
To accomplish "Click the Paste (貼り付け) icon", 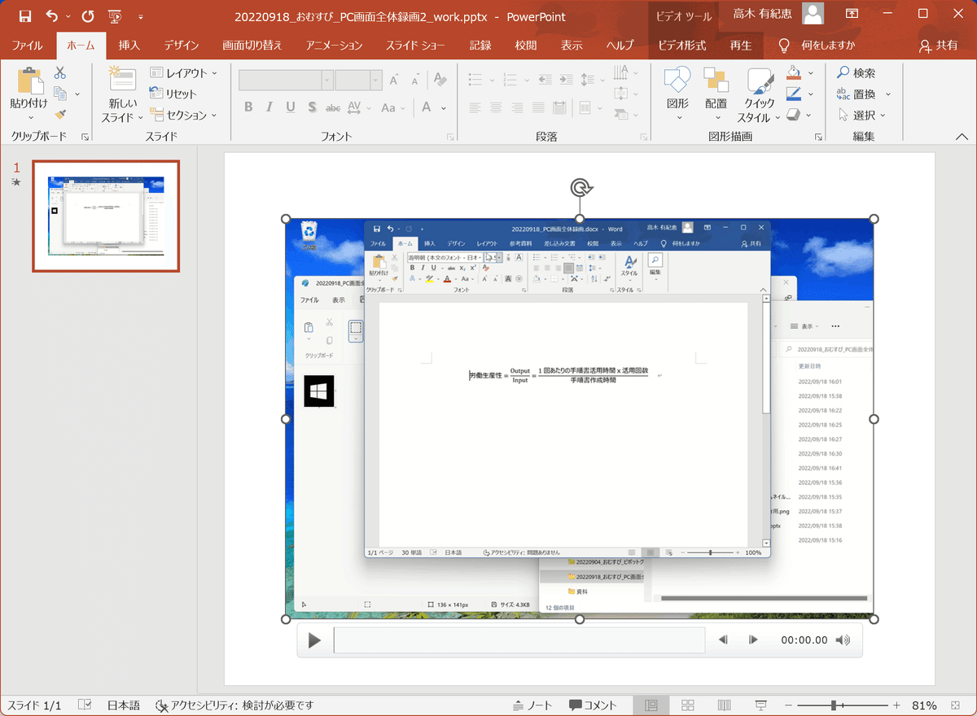I will pyautogui.click(x=29, y=81).
